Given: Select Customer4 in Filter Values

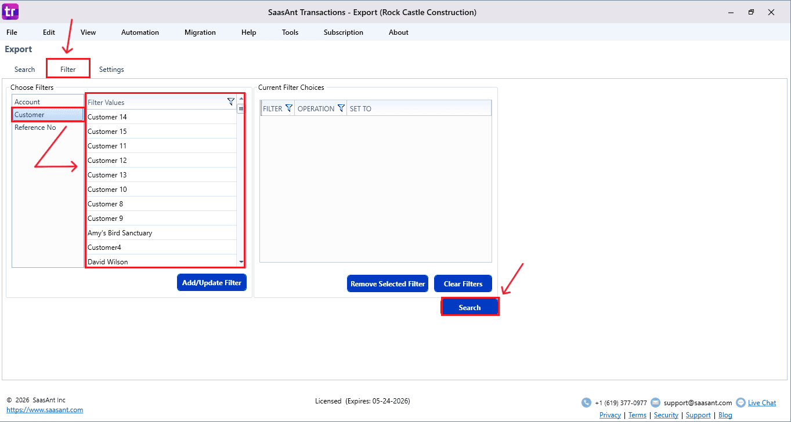Looking at the screenshot, I should [x=161, y=248].
